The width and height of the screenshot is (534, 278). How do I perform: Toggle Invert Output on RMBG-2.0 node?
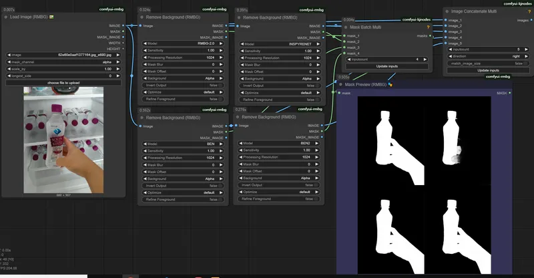point(182,85)
